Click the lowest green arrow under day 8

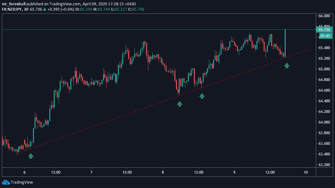179,104
